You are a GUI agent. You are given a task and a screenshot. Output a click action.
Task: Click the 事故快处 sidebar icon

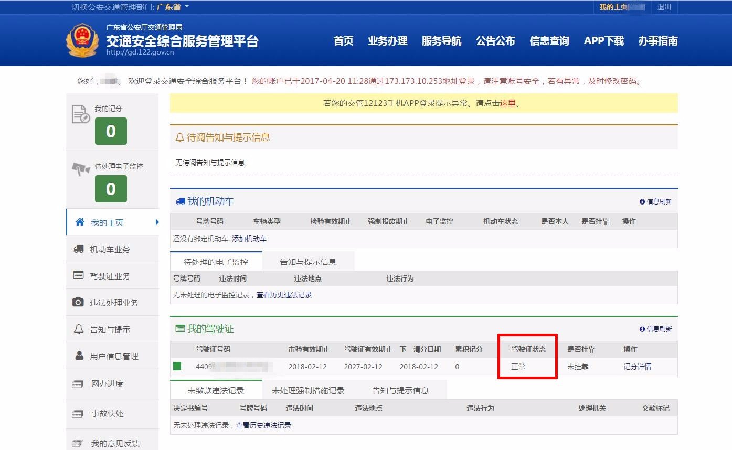coord(79,414)
